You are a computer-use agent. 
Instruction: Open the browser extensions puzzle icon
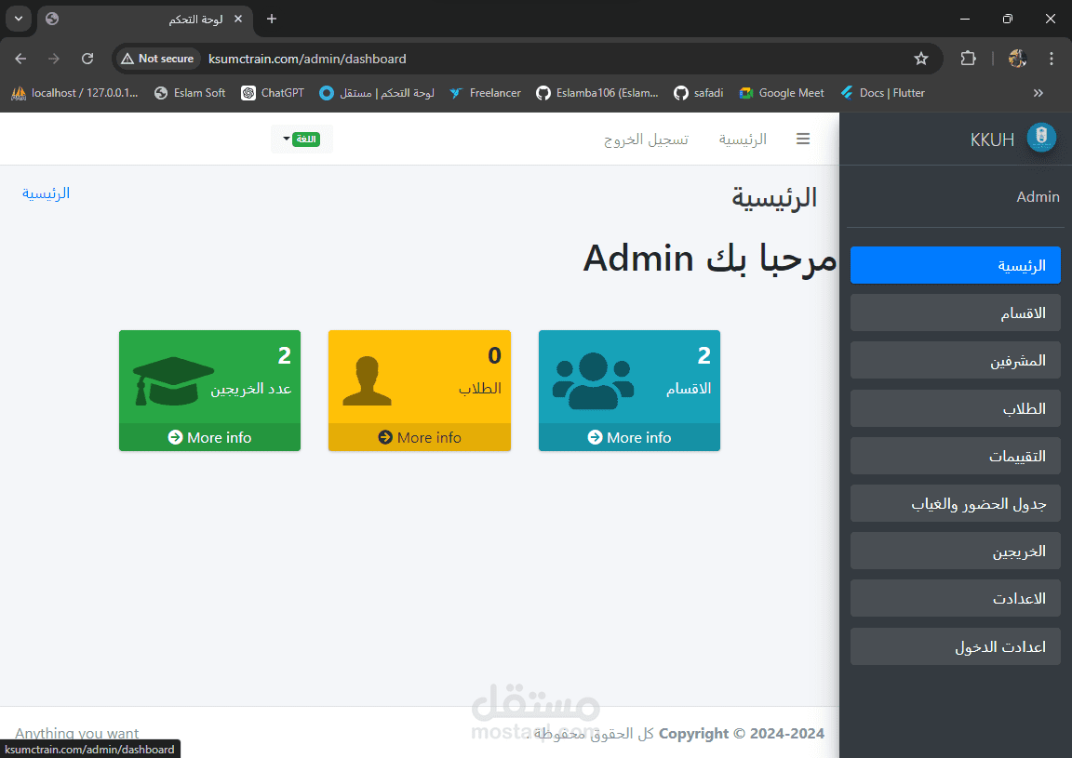point(968,58)
